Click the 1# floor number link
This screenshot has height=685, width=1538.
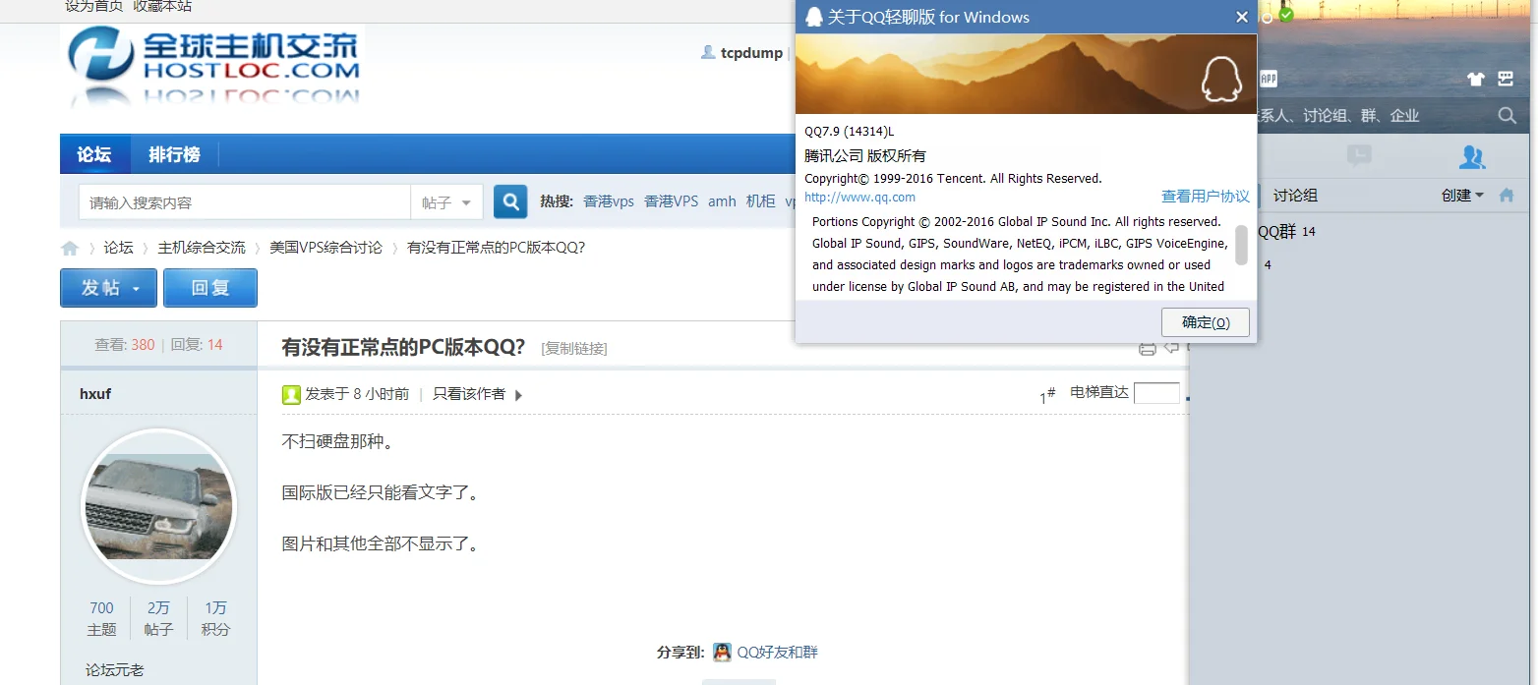1047,395
